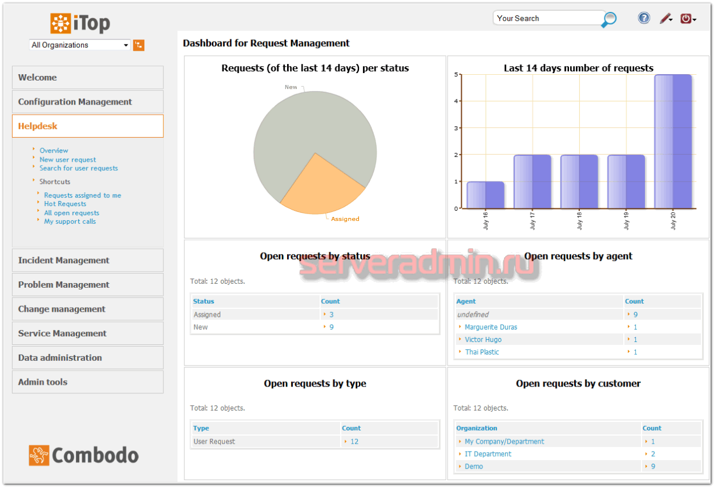Expand the Configuration Management menu

pos(87,102)
